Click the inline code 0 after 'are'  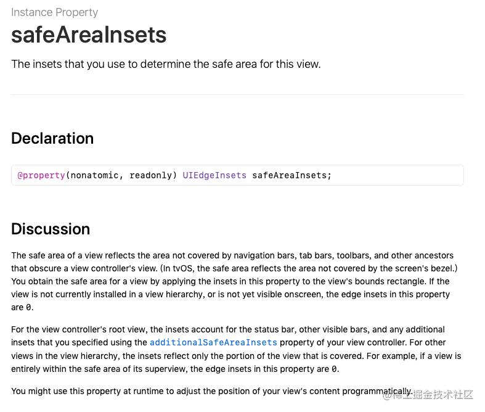click(28, 307)
